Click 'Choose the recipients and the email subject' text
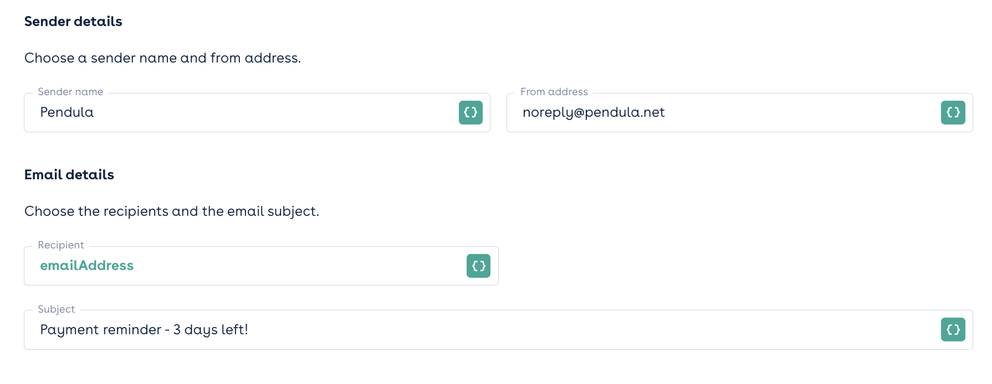Viewport: 992px width, 384px height. click(x=172, y=211)
